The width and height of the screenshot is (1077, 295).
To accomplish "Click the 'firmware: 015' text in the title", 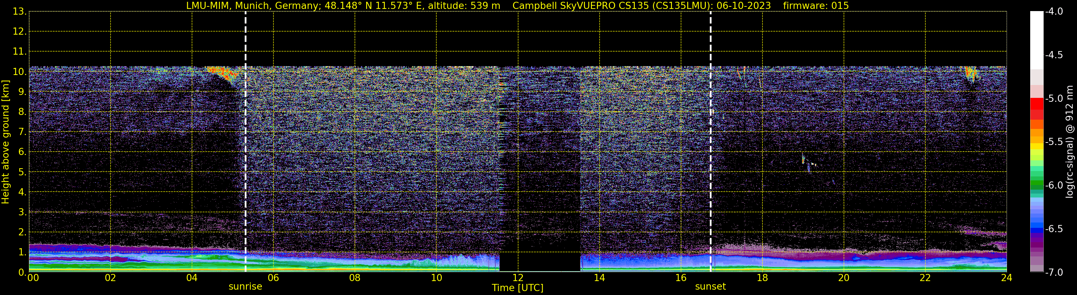I will click(816, 5).
